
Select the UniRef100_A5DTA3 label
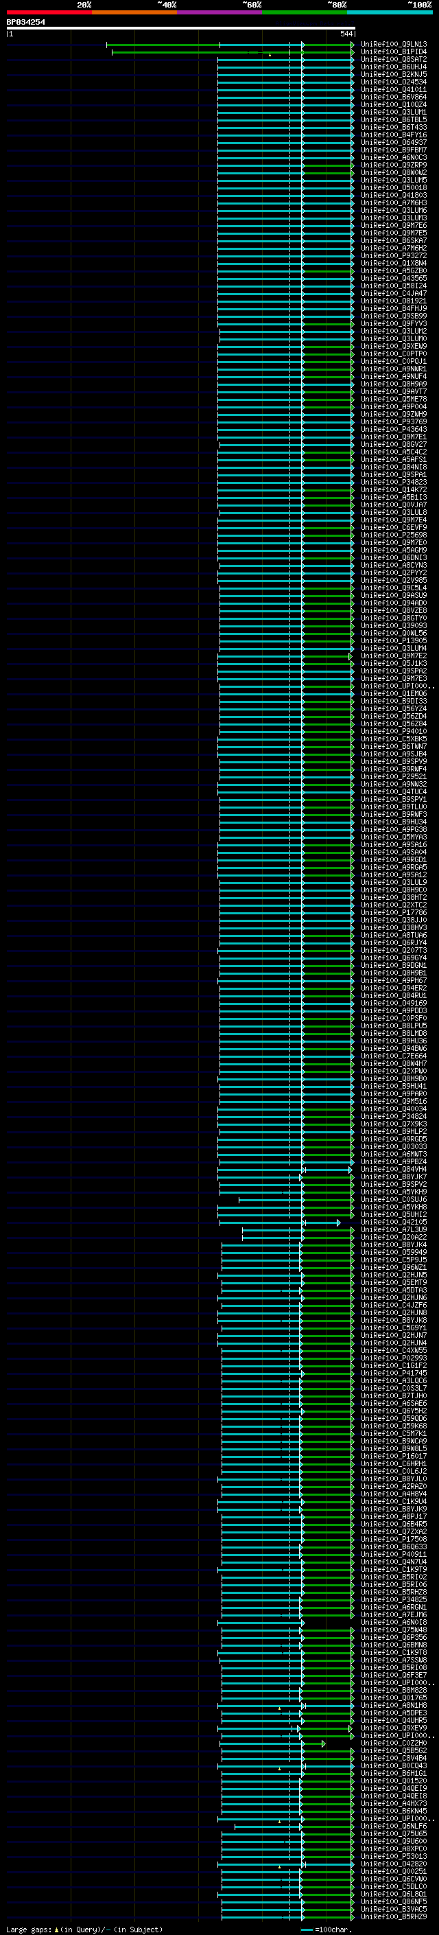394,1290
